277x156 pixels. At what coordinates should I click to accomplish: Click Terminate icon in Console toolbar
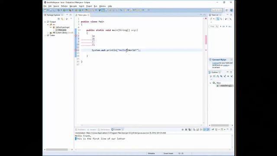click(183, 130)
